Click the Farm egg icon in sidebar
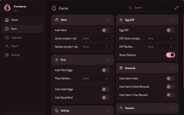This screenshot has height=115, width=184. [7, 29]
